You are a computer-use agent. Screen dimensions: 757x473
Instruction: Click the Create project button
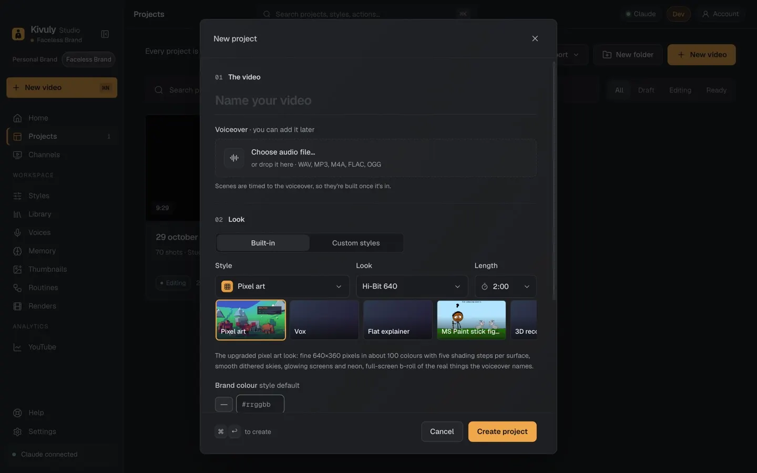click(503, 431)
